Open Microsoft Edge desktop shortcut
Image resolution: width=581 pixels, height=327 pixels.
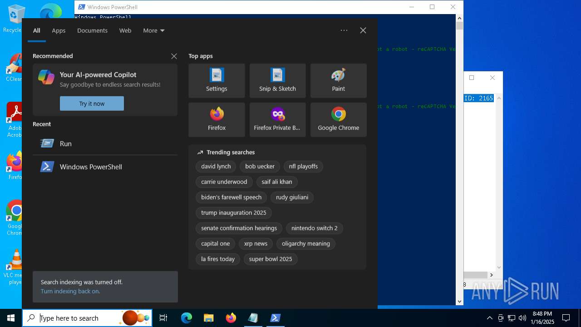[50, 11]
